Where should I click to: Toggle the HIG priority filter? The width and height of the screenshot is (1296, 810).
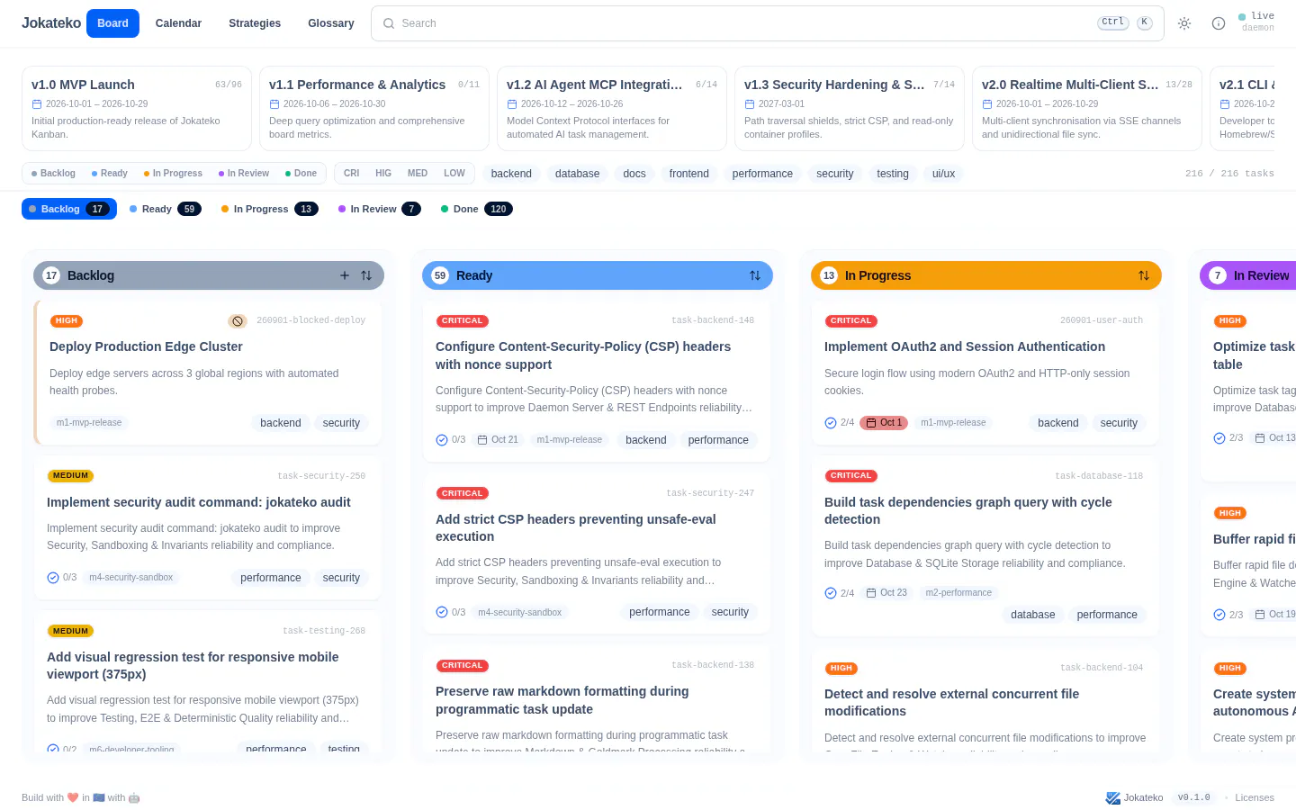coord(383,174)
